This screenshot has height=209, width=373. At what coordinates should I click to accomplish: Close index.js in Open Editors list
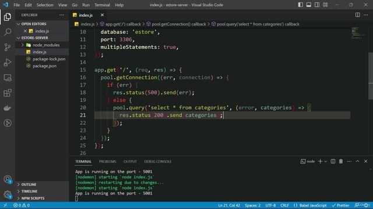[x=25, y=31]
